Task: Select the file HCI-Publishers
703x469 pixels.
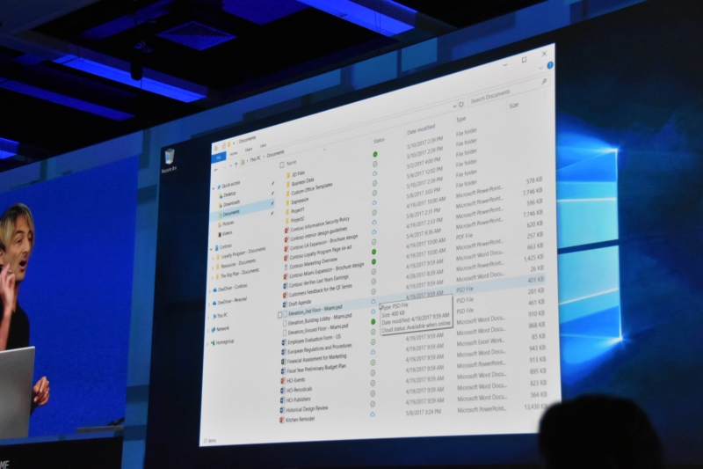Action: coord(298,400)
